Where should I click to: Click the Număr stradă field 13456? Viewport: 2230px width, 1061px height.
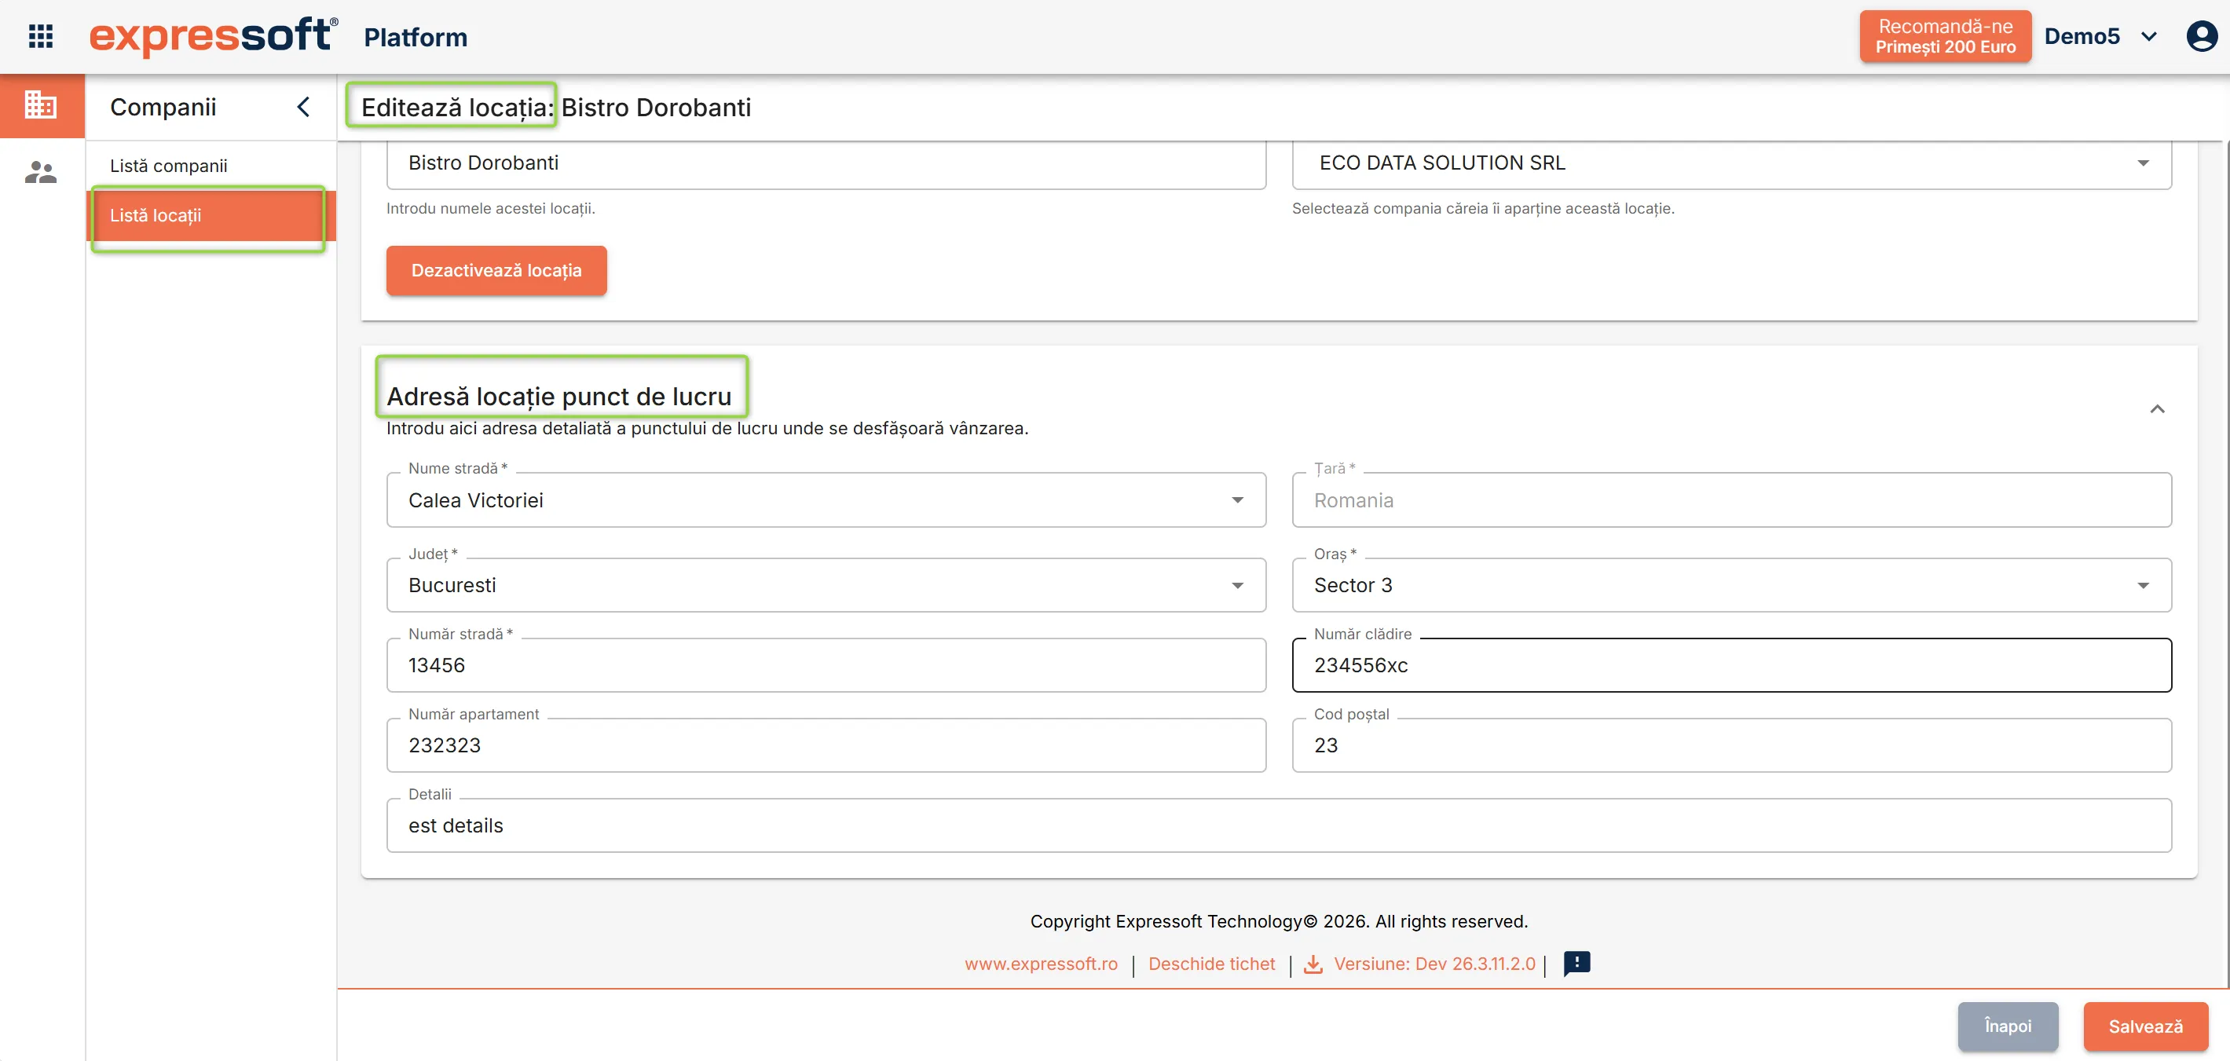826,665
